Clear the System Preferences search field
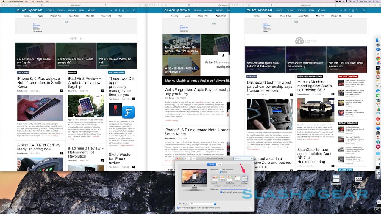 click(252, 158)
